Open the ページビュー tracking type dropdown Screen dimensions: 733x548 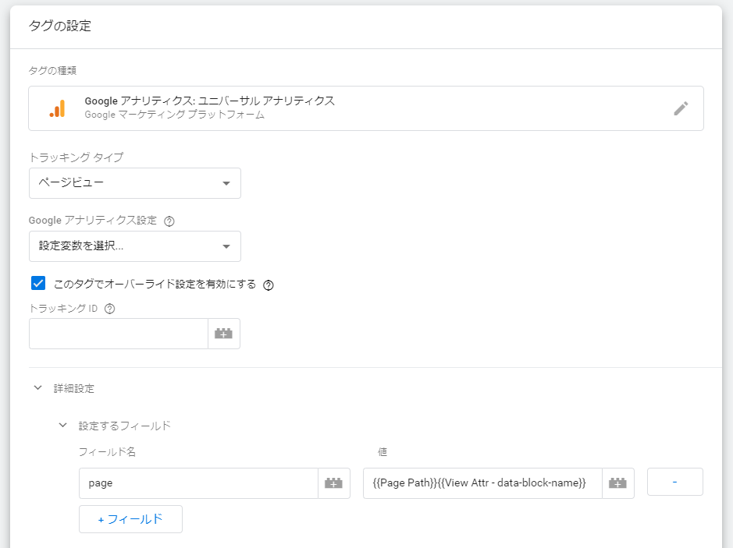(134, 183)
